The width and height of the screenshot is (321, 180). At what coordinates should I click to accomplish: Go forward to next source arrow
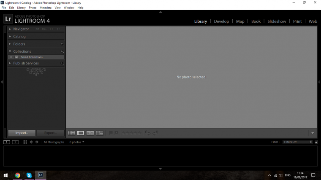click(x=37, y=142)
